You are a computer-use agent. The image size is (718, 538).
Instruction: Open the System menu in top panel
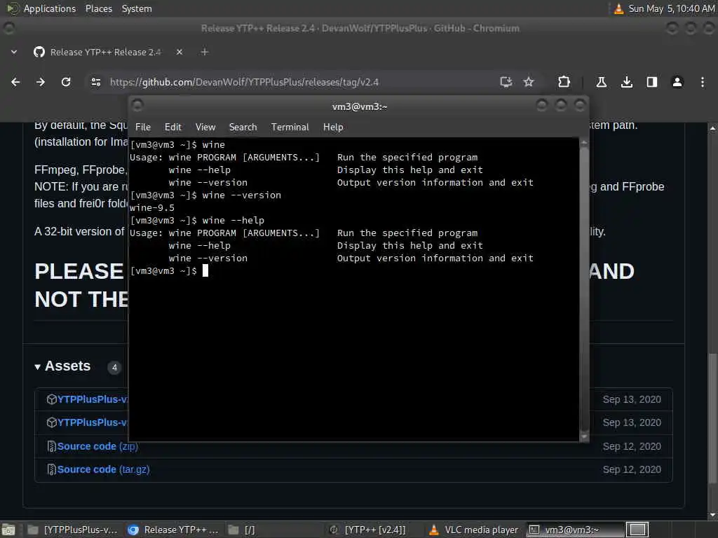tap(137, 8)
